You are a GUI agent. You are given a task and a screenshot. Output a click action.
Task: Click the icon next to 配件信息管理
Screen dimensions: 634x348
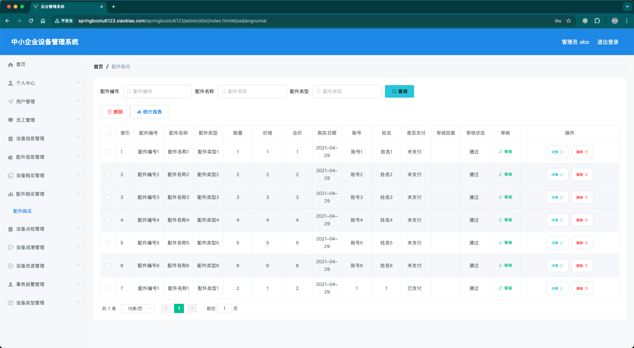[x=11, y=157]
